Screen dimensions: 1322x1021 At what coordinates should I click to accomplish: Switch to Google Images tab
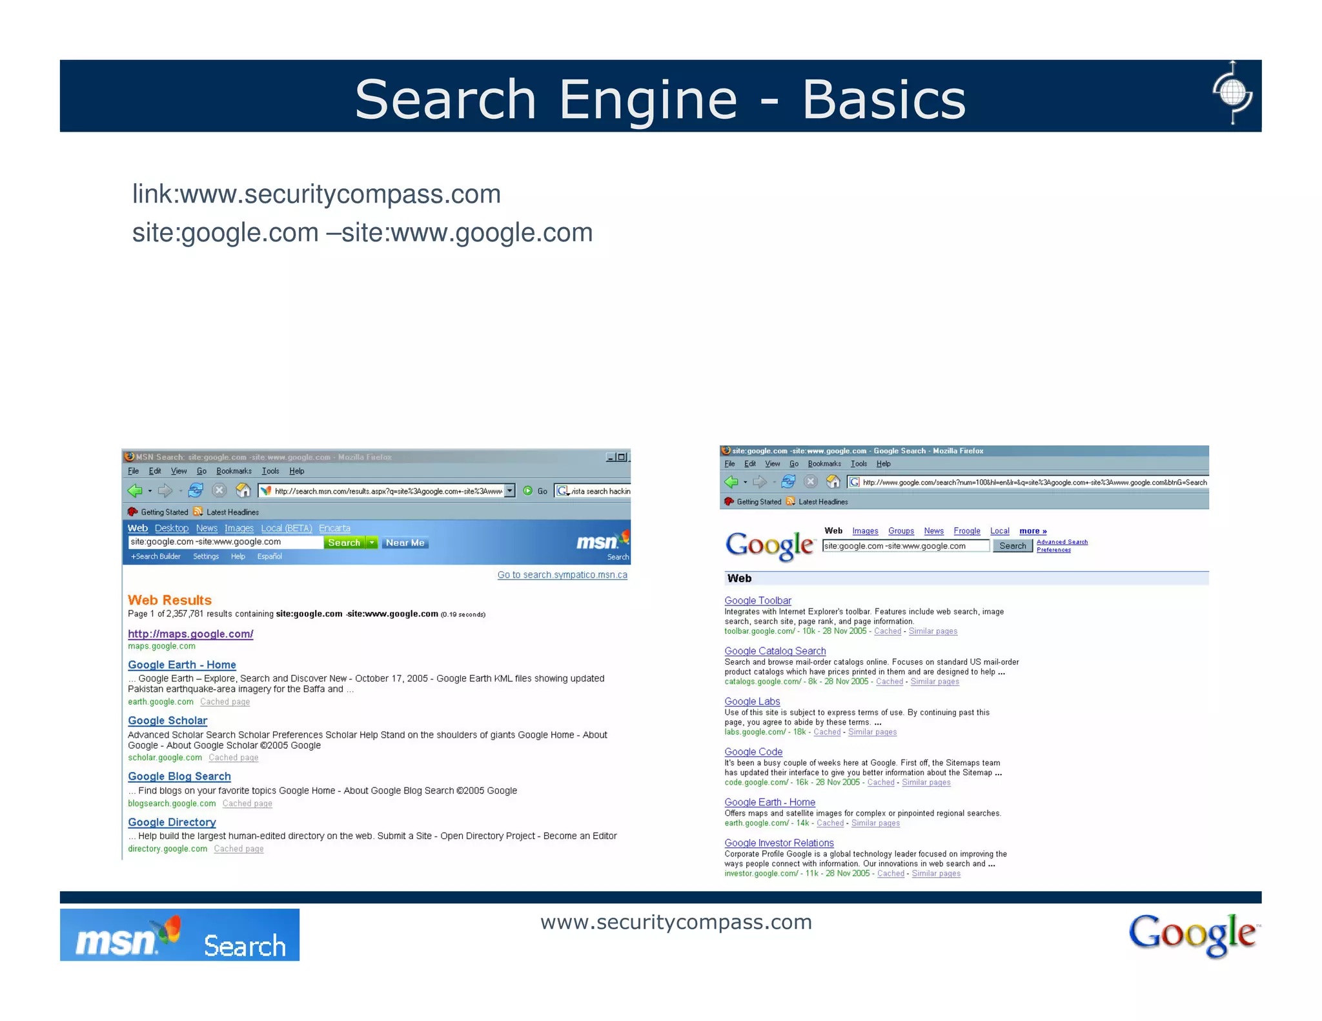[x=865, y=531]
